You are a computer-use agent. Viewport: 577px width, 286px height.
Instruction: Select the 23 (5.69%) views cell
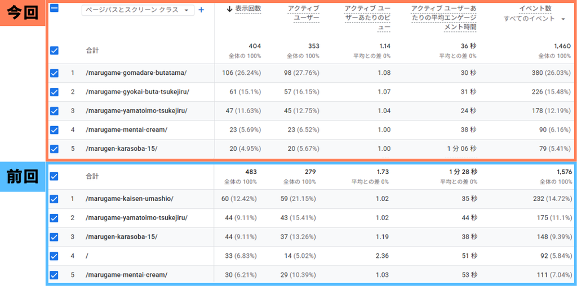pyautogui.click(x=245, y=129)
